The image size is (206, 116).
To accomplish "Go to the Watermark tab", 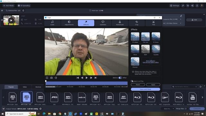I will click(120, 23).
